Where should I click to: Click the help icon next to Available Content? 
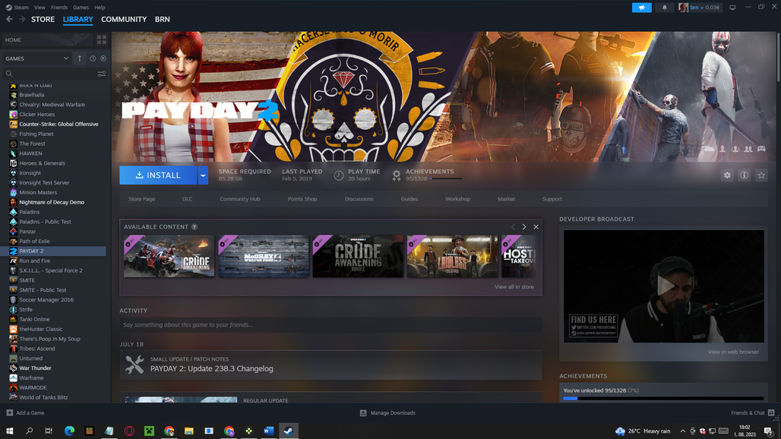(x=194, y=227)
